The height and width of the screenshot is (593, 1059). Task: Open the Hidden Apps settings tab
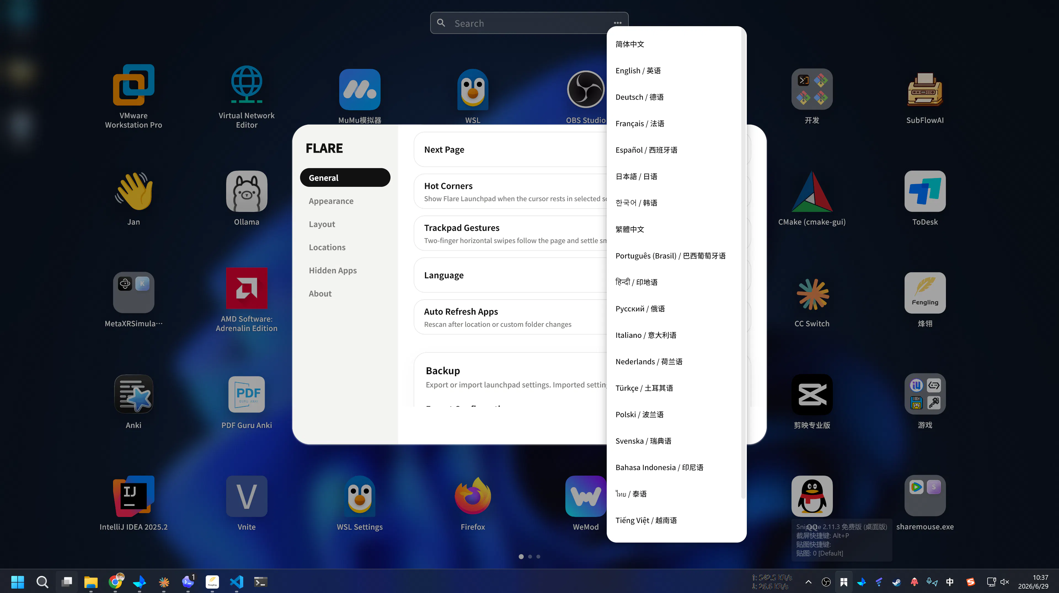[x=345, y=270]
